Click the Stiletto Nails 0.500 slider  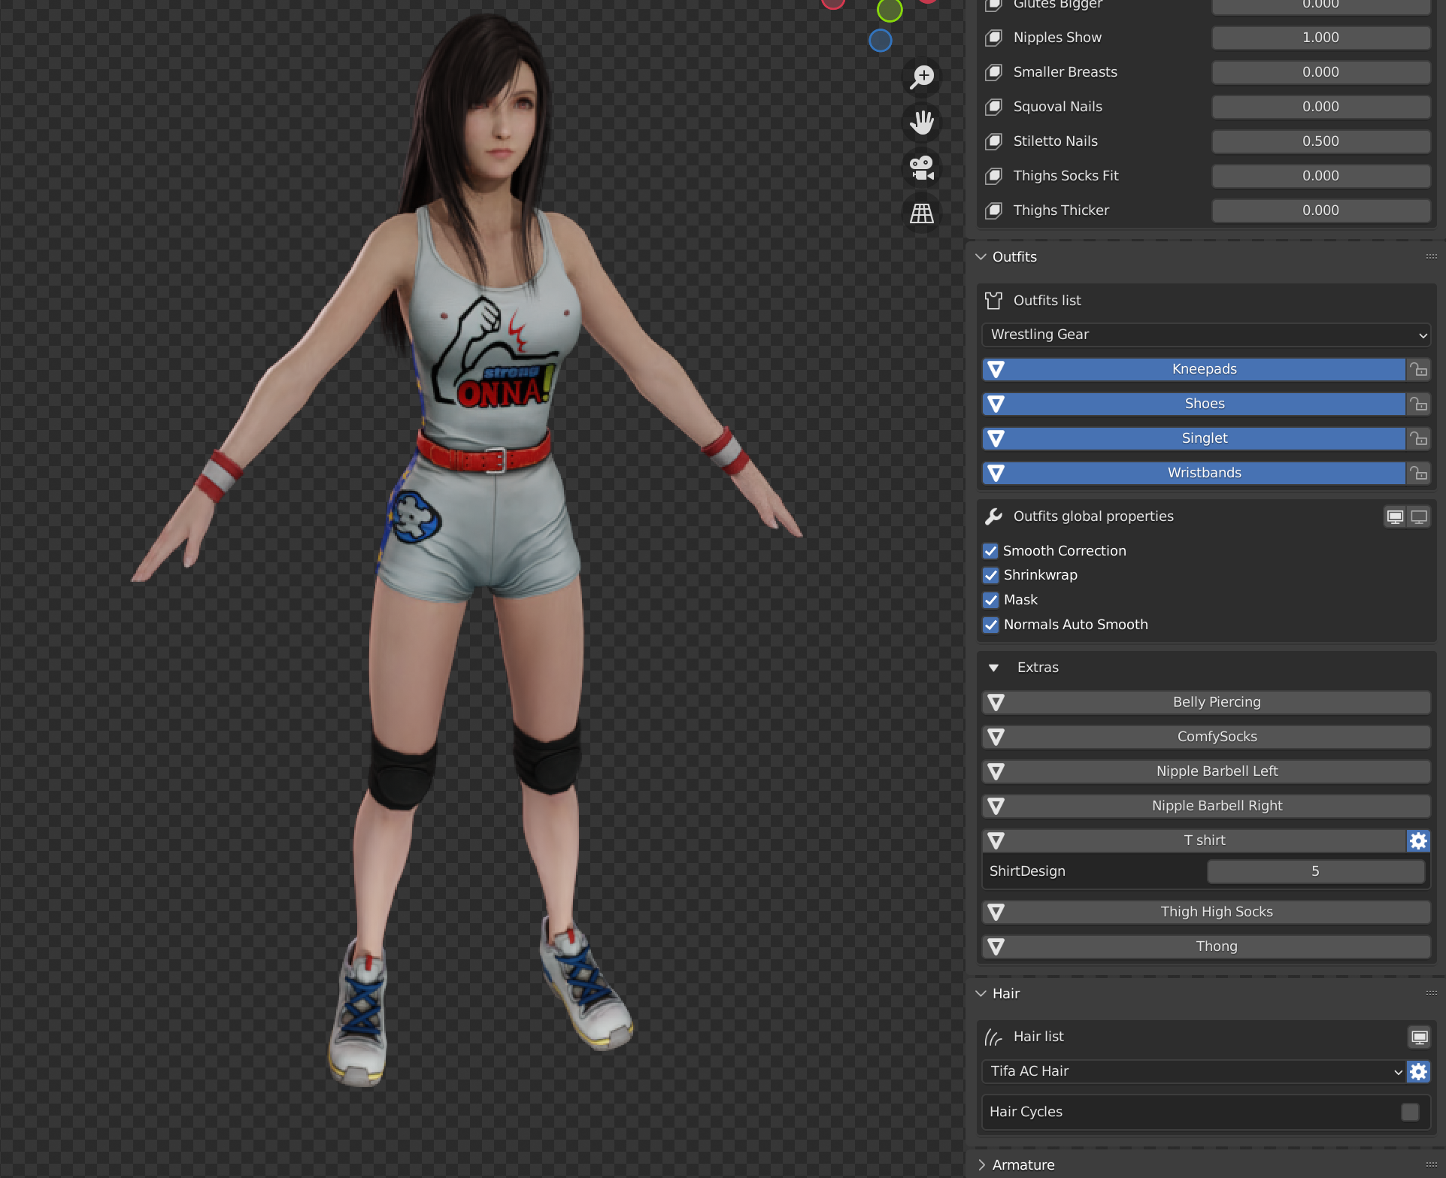pyautogui.click(x=1321, y=141)
